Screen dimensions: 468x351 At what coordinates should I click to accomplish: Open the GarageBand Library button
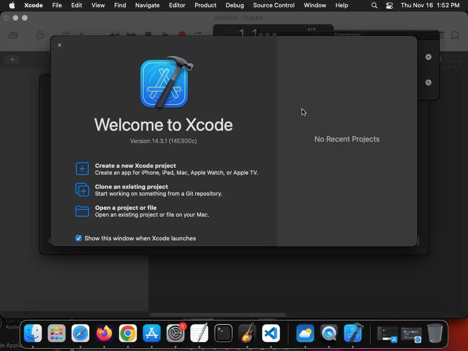pos(13,36)
